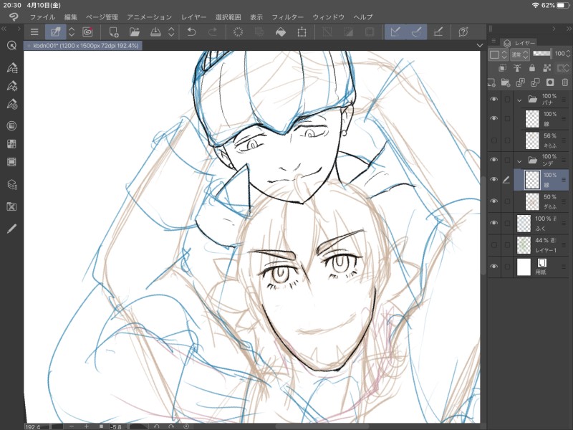The width and height of the screenshot is (573, 430).
Task: Create a new layer folder
Action: point(506,82)
